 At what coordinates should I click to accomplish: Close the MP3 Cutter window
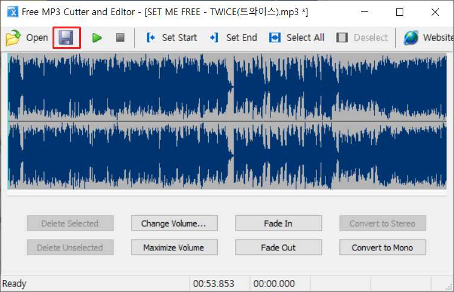point(435,12)
